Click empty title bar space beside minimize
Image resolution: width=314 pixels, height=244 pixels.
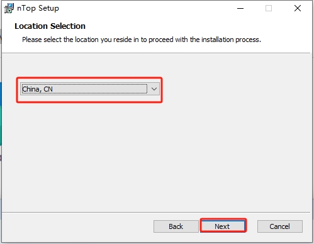pos(147,8)
